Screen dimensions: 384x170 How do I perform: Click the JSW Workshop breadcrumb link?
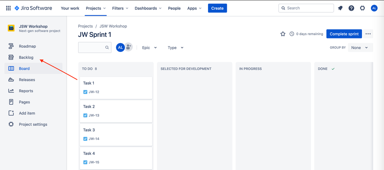coord(113,26)
